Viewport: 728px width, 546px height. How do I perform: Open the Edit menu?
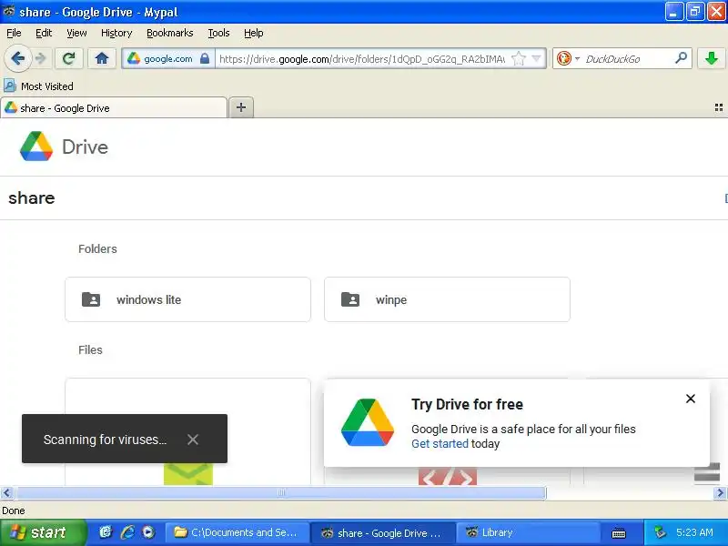point(44,33)
